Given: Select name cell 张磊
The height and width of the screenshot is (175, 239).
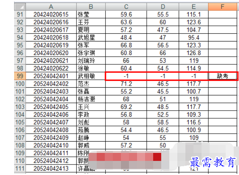Looking at the screenshot, I should click(x=91, y=91).
